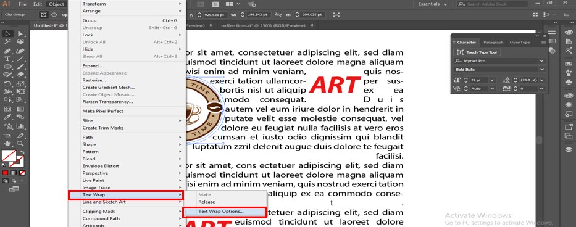Click the Adobe Stock St icon
The width and height of the screenshot is (576, 227).
point(216,4)
